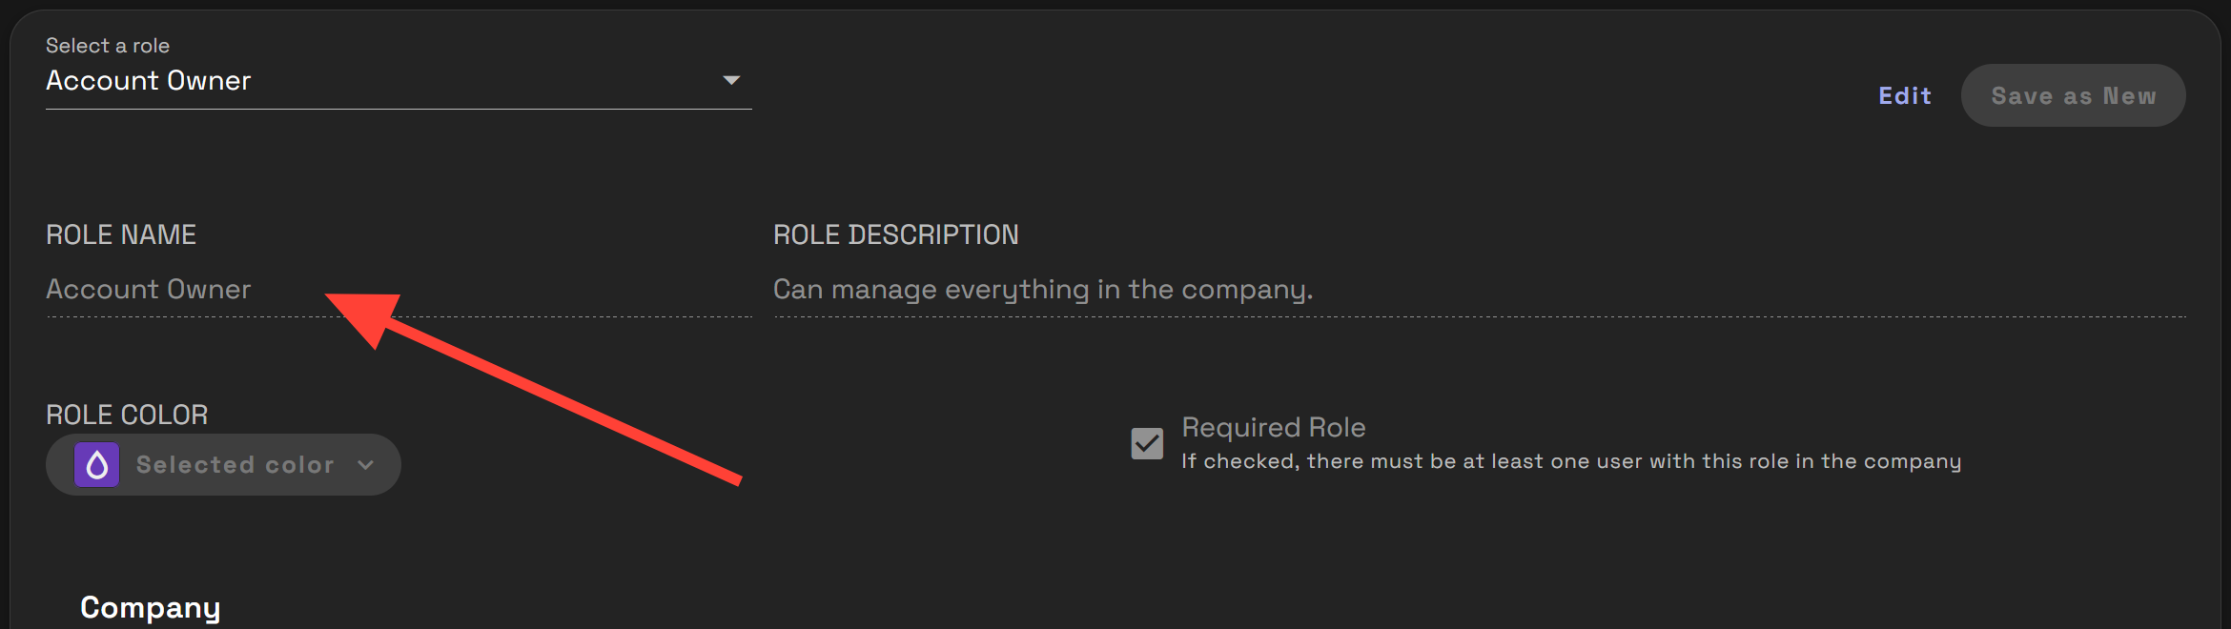This screenshot has width=2231, height=629.
Task: Click the ROLE COLOR label
Action: pyautogui.click(x=127, y=416)
